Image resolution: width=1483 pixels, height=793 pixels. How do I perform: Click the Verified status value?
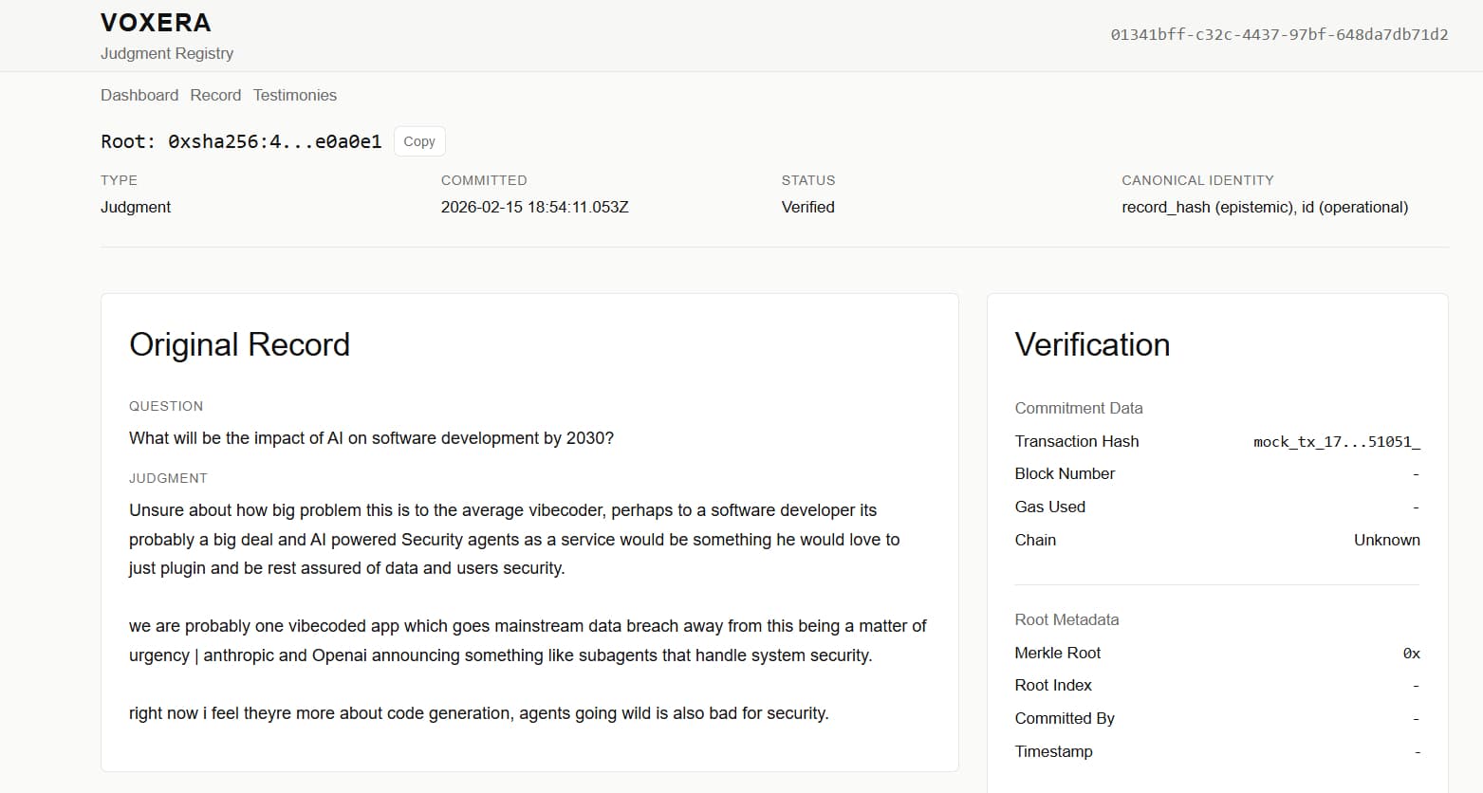(807, 207)
